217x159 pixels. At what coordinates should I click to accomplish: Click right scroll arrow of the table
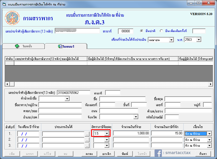(x=211, y=84)
